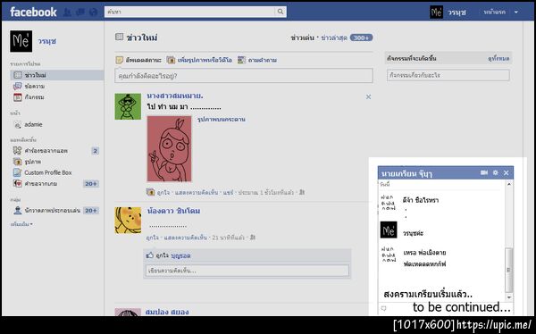Open first post author's name link
536x334 pixels.
click(175, 96)
